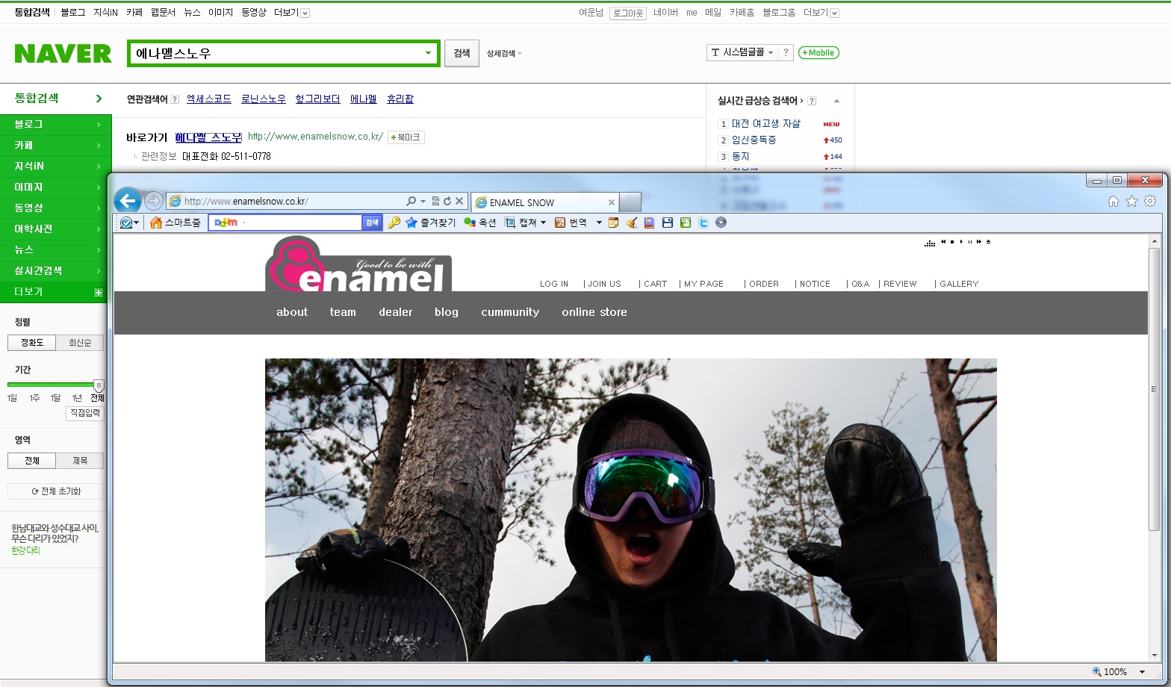This screenshot has height=687, width=1171.
Task: Click the address bar search magnifier icon
Action: point(411,202)
